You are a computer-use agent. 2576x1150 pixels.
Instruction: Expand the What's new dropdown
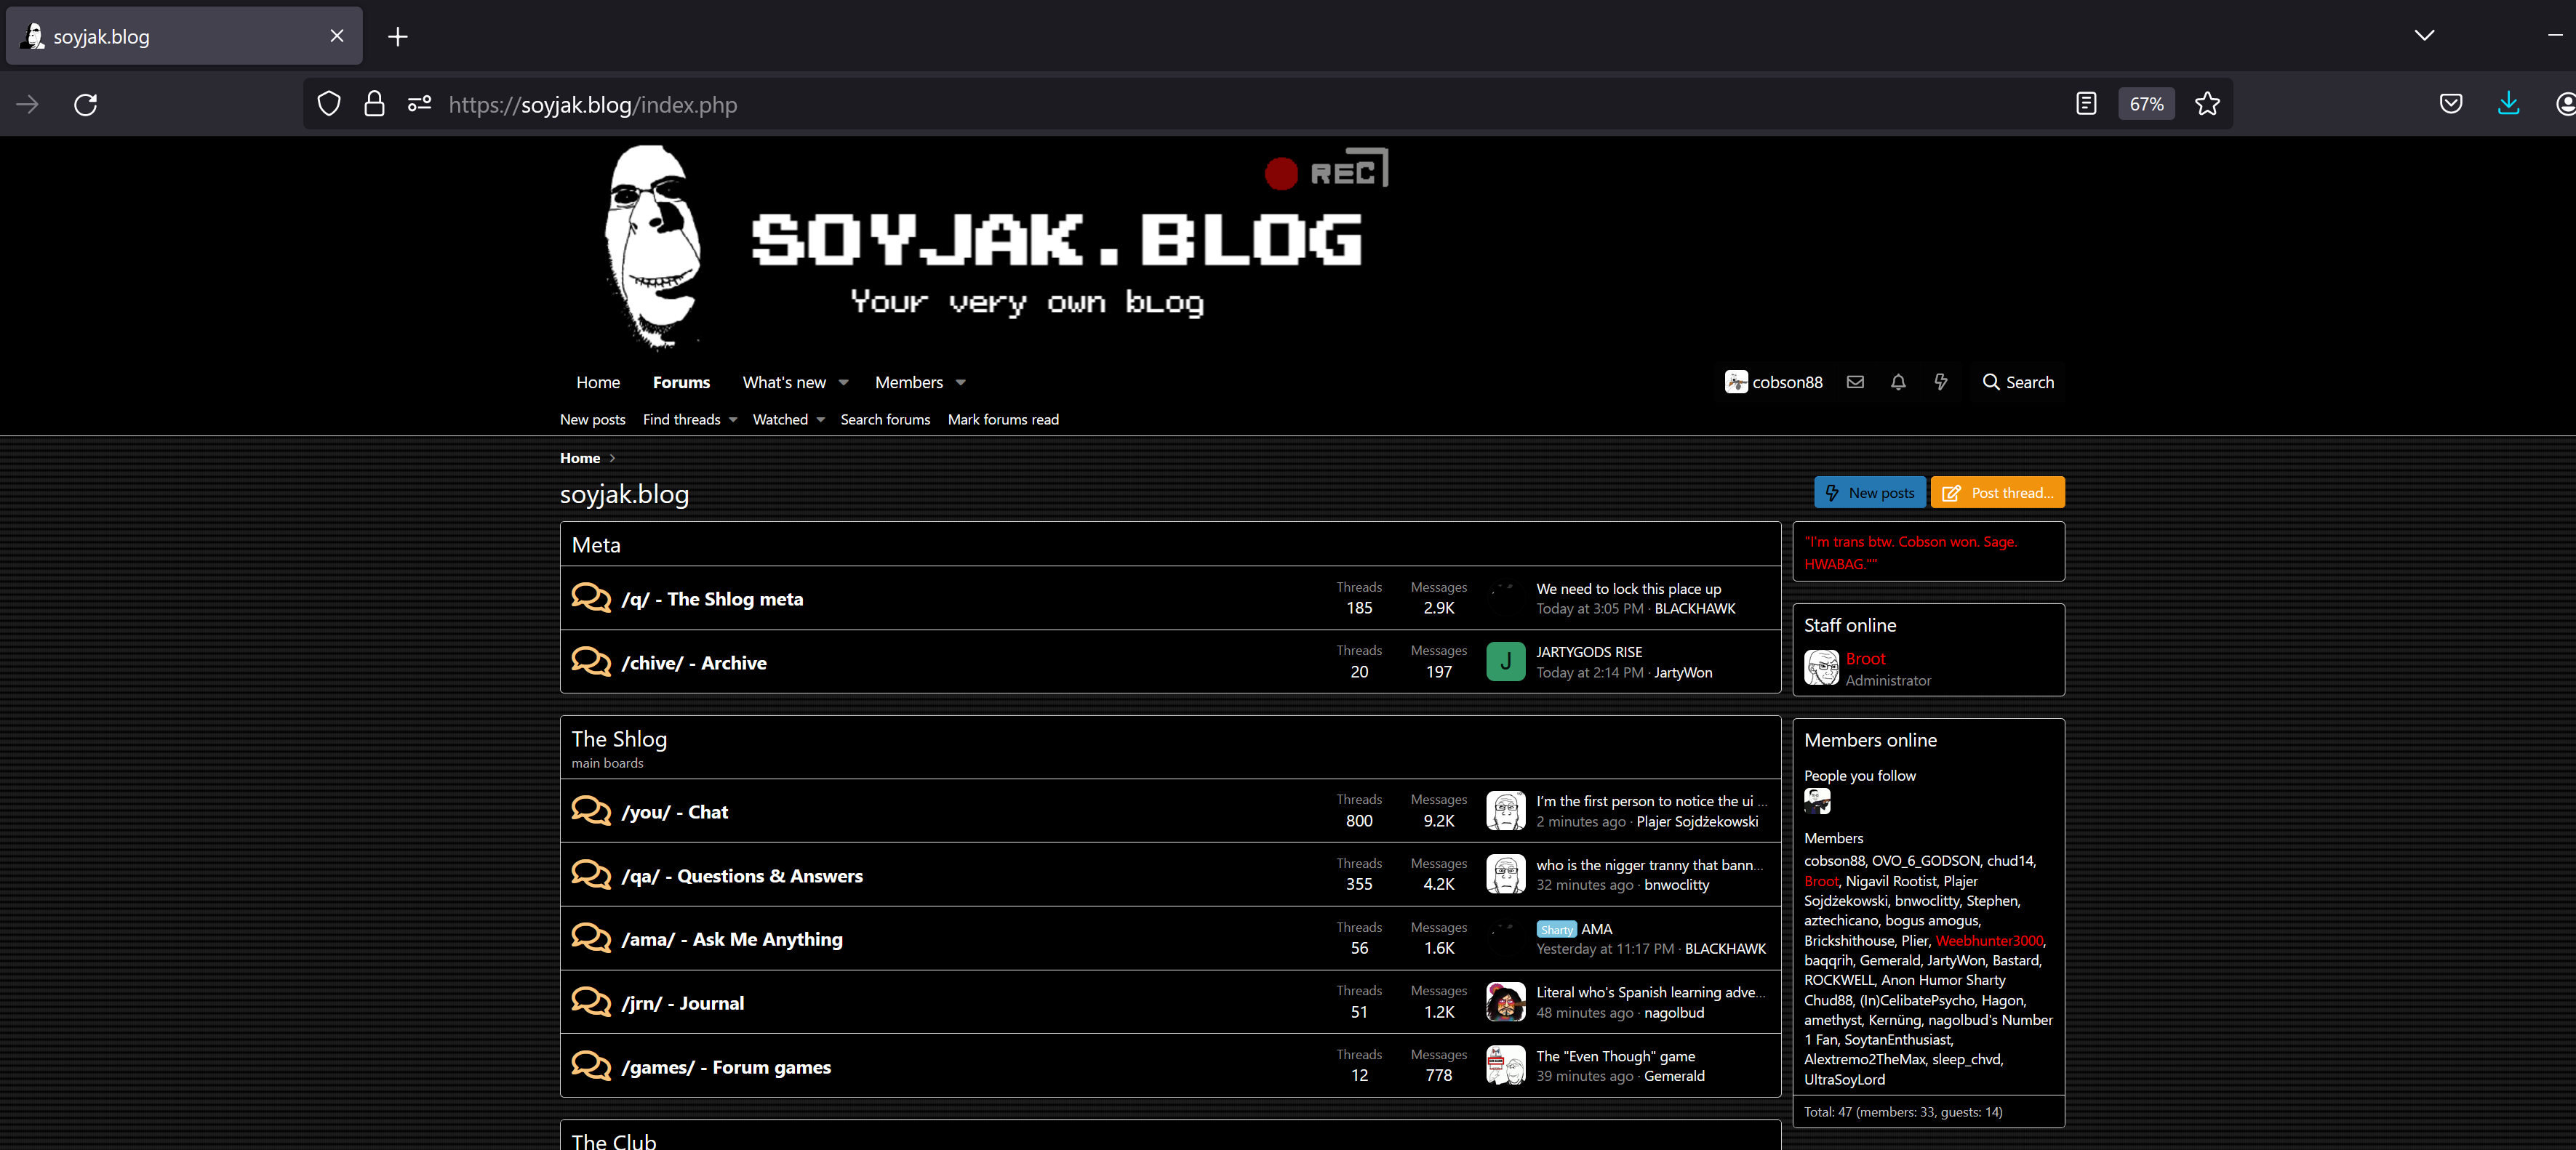pos(794,382)
